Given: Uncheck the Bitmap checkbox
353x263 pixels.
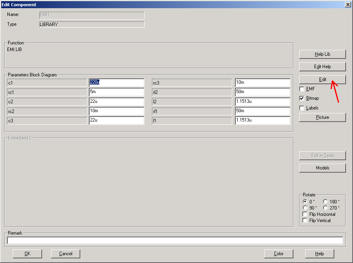Looking at the screenshot, I should [x=302, y=99].
